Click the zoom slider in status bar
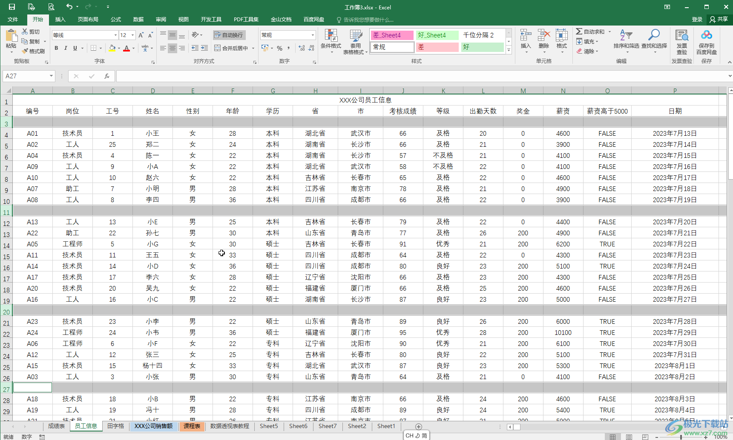 (x=681, y=437)
